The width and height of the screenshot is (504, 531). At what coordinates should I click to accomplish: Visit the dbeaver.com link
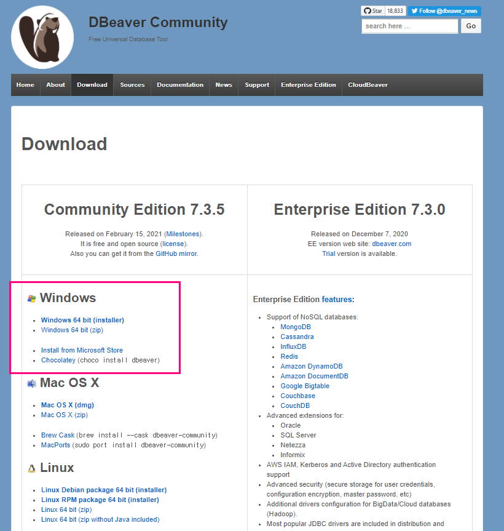click(x=392, y=244)
